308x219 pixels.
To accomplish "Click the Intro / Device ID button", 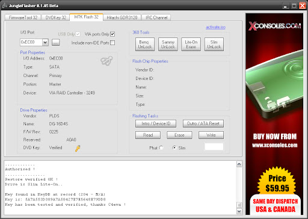I will [156, 123].
